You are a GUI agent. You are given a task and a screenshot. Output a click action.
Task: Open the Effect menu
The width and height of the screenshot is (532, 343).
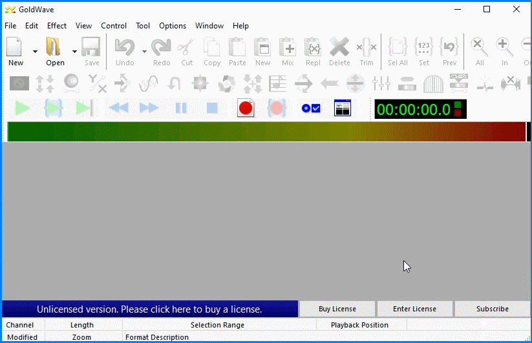[x=57, y=26]
